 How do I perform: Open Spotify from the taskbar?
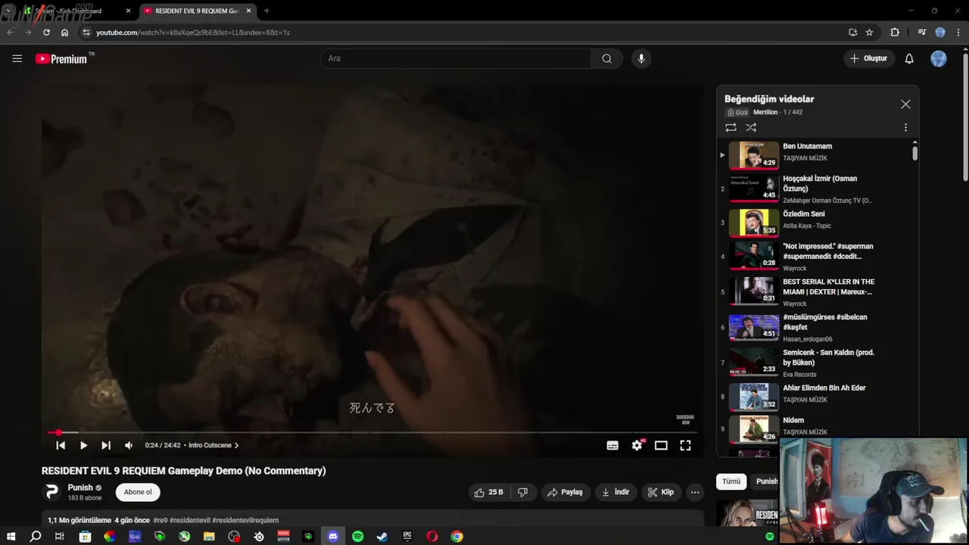click(358, 537)
